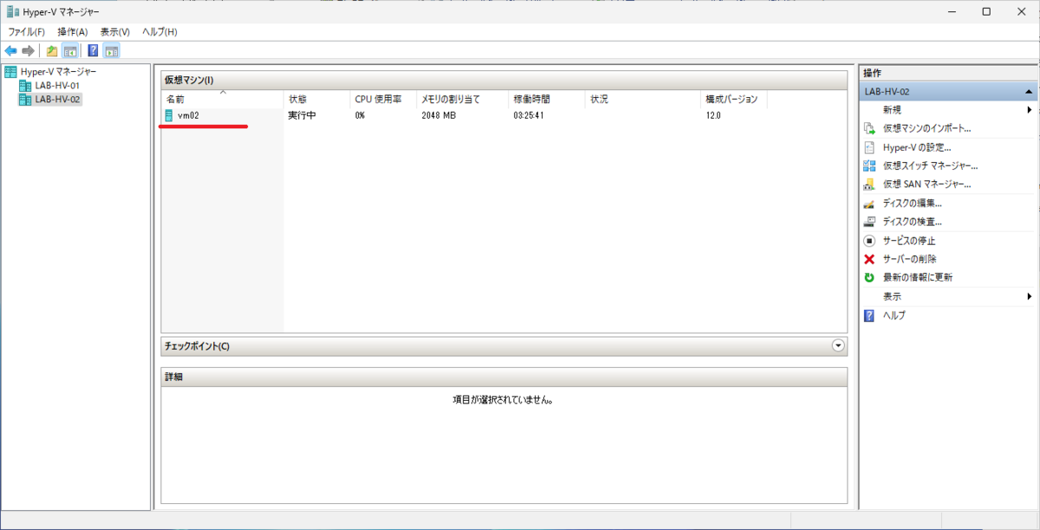The height and width of the screenshot is (530, 1040).
Task: Open the ヘルプ(H) menu
Action: click(x=159, y=32)
